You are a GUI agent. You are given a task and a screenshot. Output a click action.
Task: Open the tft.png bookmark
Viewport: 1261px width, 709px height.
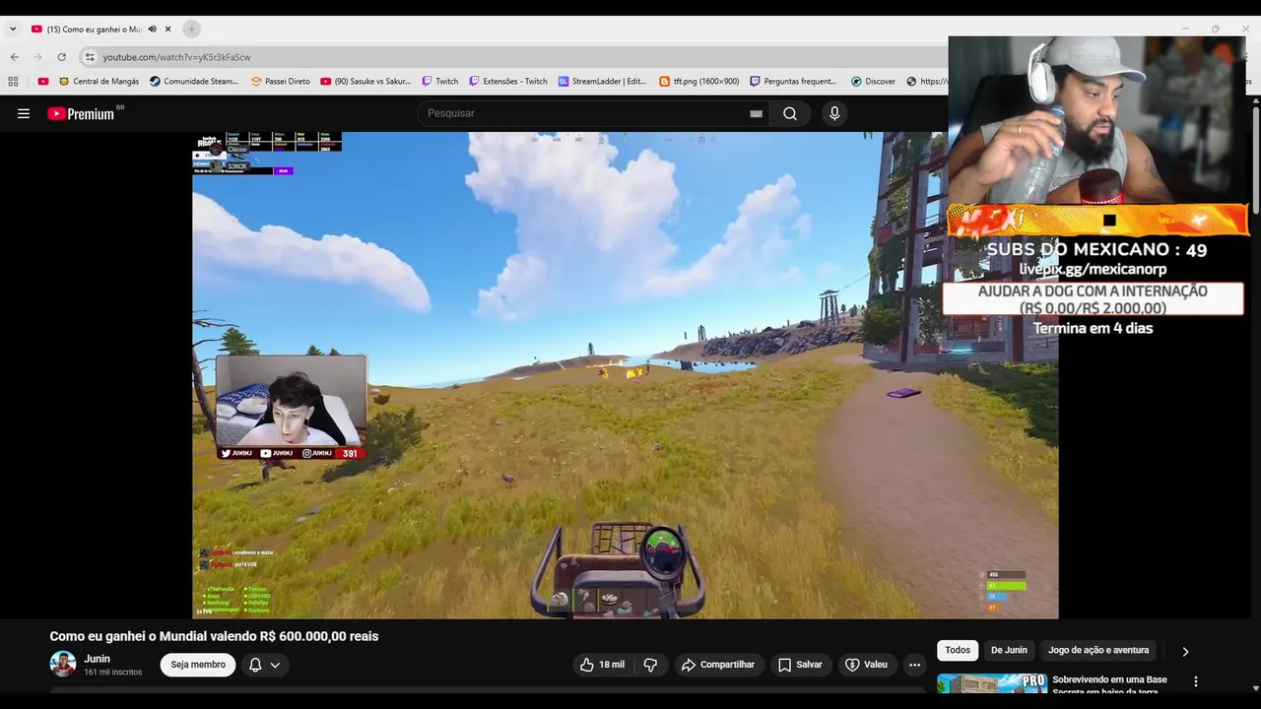point(698,82)
